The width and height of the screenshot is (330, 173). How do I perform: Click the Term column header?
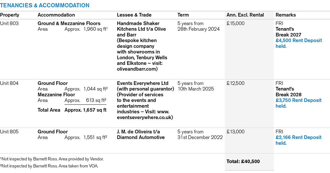[x=183, y=15]
